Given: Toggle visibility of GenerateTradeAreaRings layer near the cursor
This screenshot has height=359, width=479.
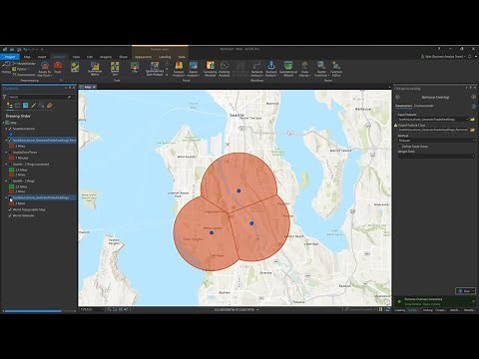Looking at the screenshot, I should [x=10, y=197].
